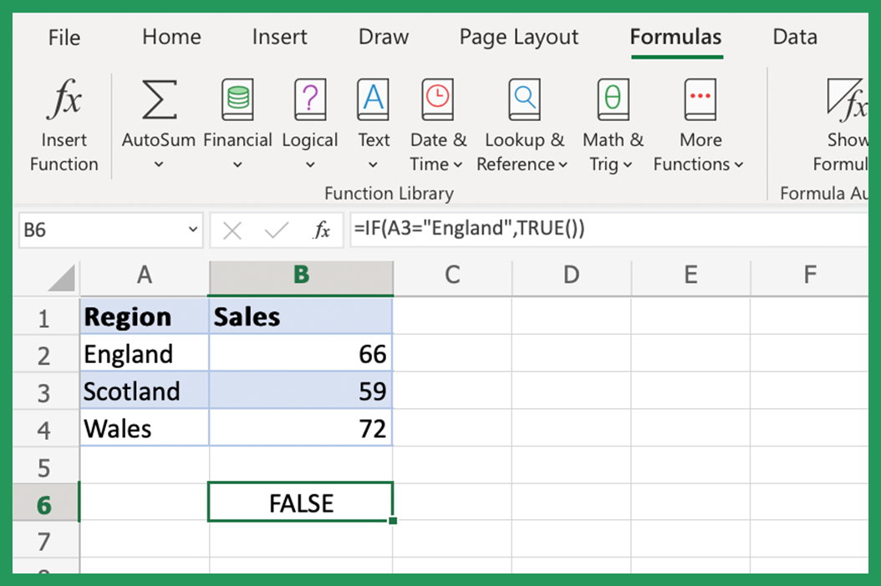Expand the AutoSum dropdown arrow
Viewport: 881px width, 586px height.
click(158, 164)
